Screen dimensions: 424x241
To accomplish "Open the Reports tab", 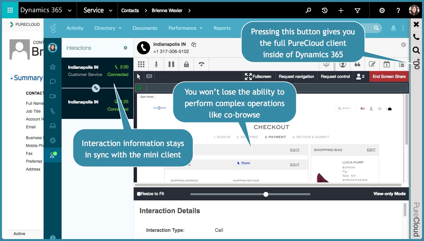I will point(222,28).
